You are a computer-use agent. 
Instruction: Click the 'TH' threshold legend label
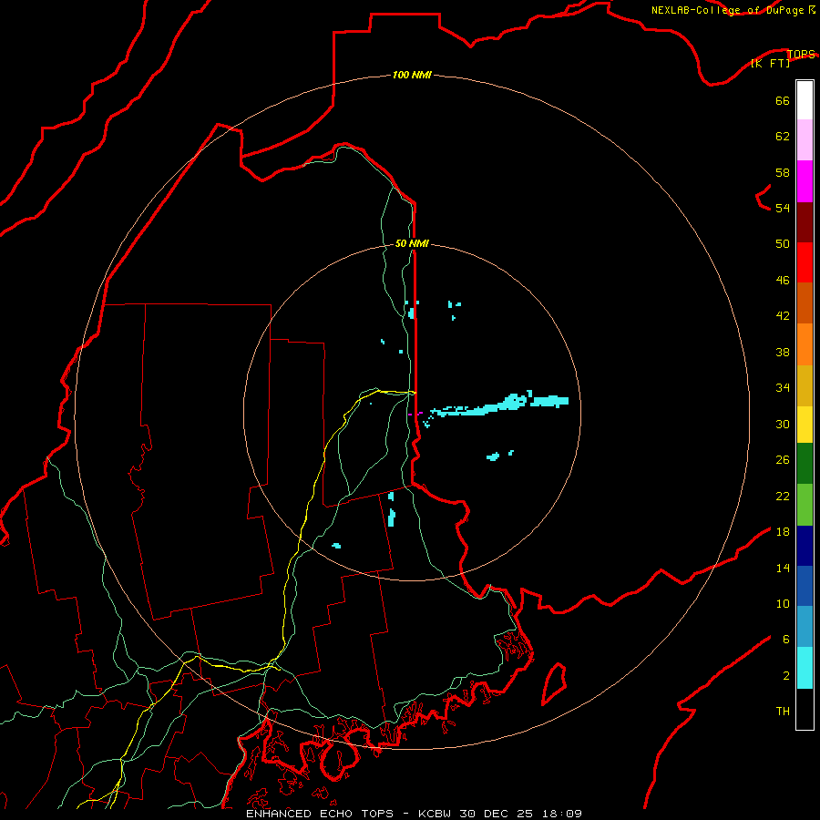coord(783,712)
